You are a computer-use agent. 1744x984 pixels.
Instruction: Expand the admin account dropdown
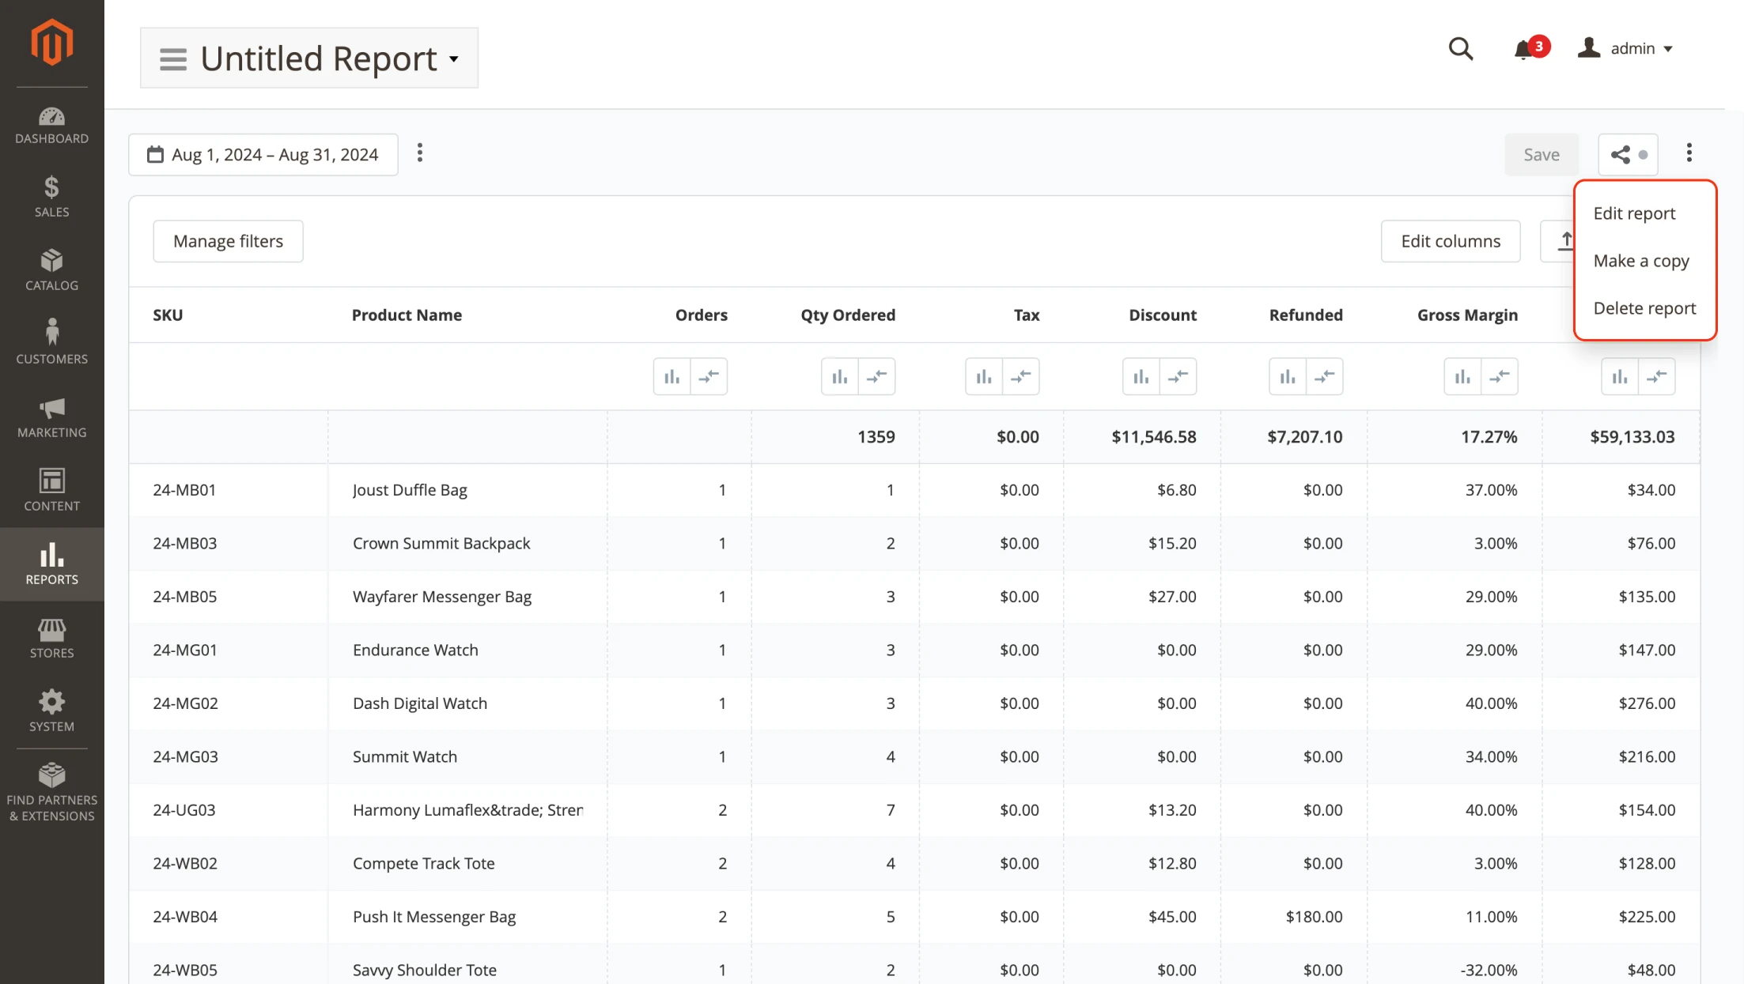(x=1639, y=48)
